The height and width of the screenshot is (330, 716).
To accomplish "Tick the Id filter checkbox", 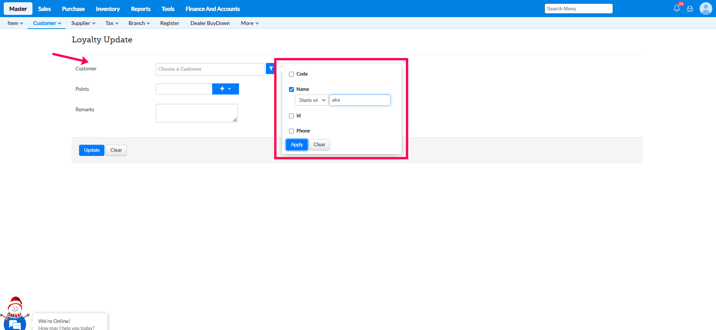I will click(291, 116).
